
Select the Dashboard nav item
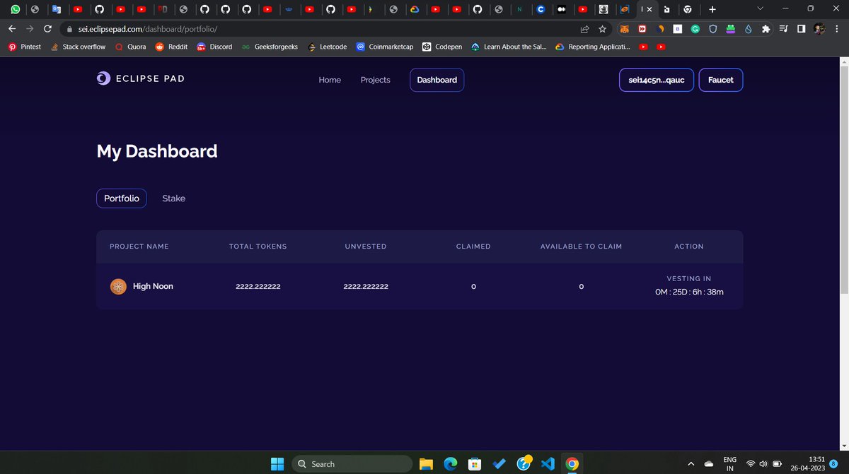coord(437,80)
